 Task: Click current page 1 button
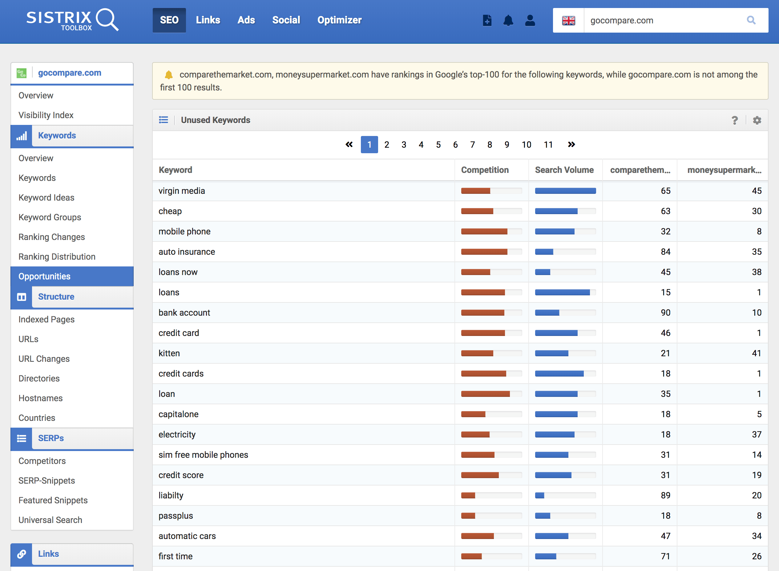point(369,145)
